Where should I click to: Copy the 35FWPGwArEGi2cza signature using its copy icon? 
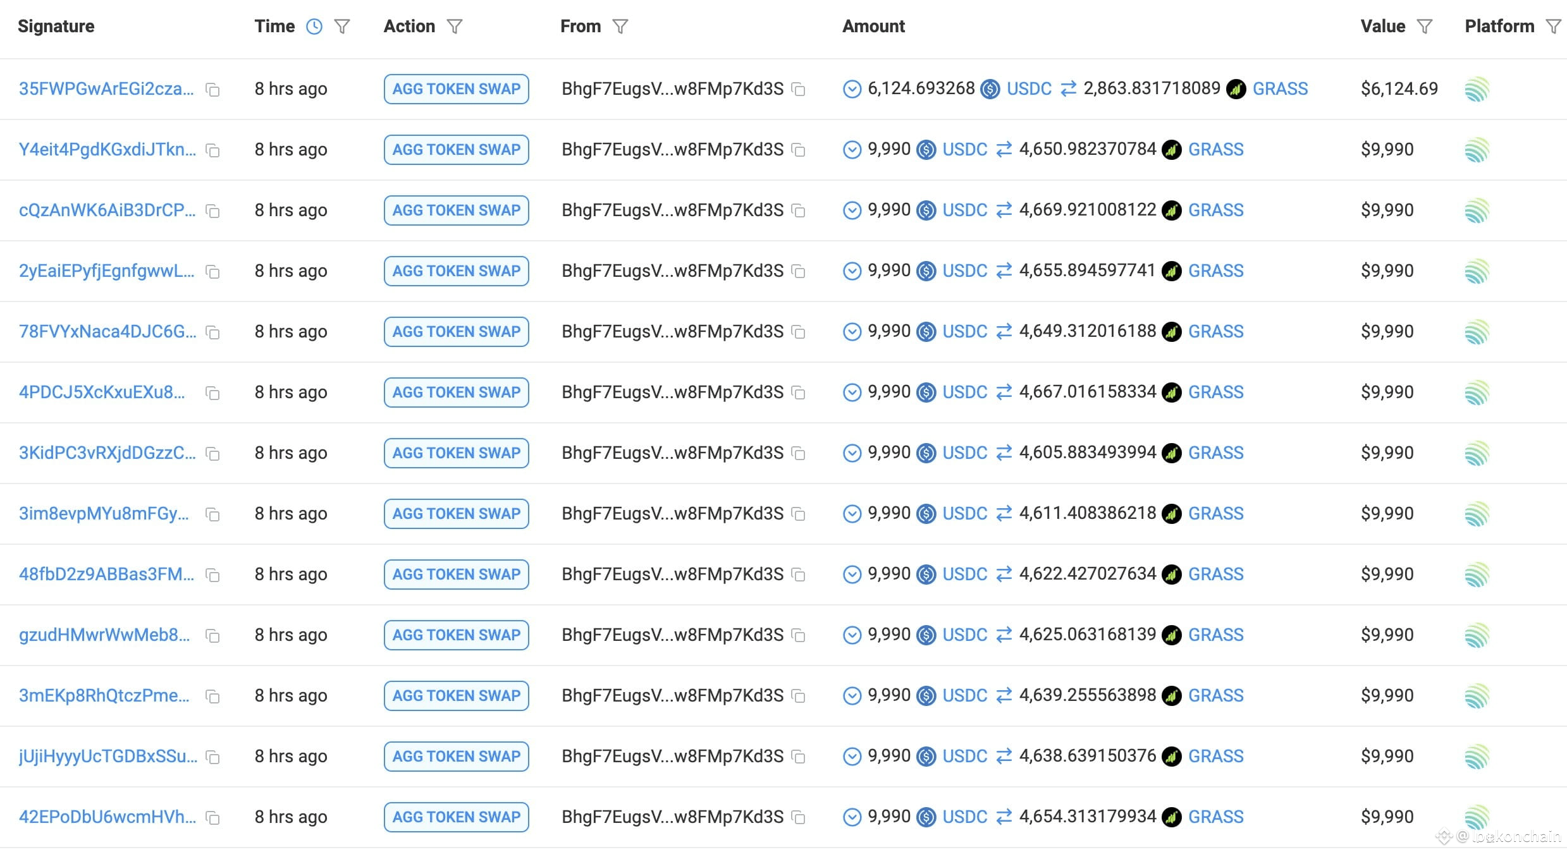212,89
